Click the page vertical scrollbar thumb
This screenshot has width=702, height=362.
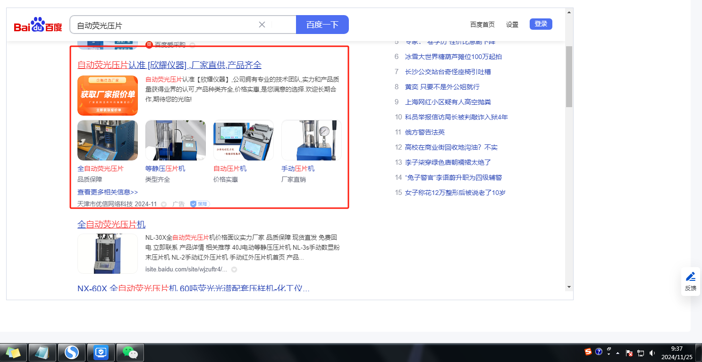569,76
